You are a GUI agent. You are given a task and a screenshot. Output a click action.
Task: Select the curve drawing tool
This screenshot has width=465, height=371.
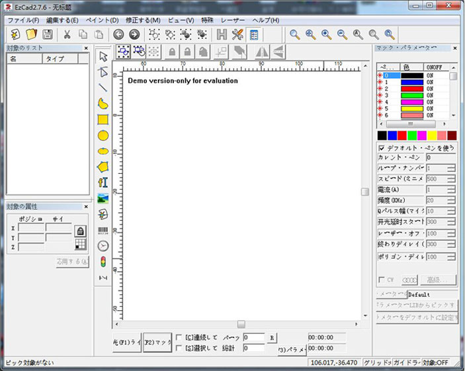click(x=103, y=104)
